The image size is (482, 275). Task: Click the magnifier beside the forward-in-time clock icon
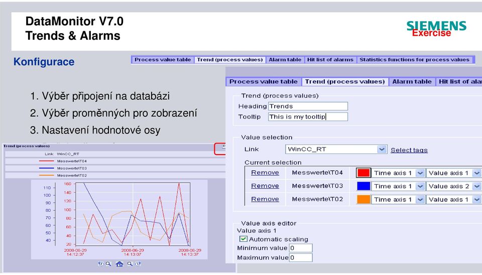click(x=130, y=264)
